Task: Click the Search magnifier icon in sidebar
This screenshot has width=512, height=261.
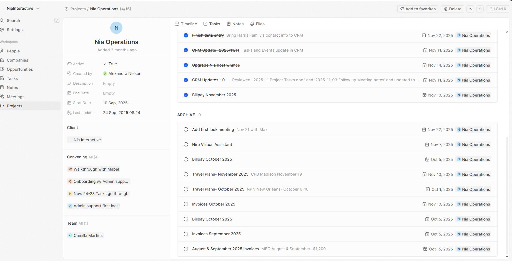Action: click(2, 21)
